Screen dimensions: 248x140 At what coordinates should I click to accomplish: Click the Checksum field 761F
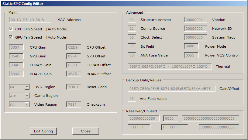[x=74, y=104]
